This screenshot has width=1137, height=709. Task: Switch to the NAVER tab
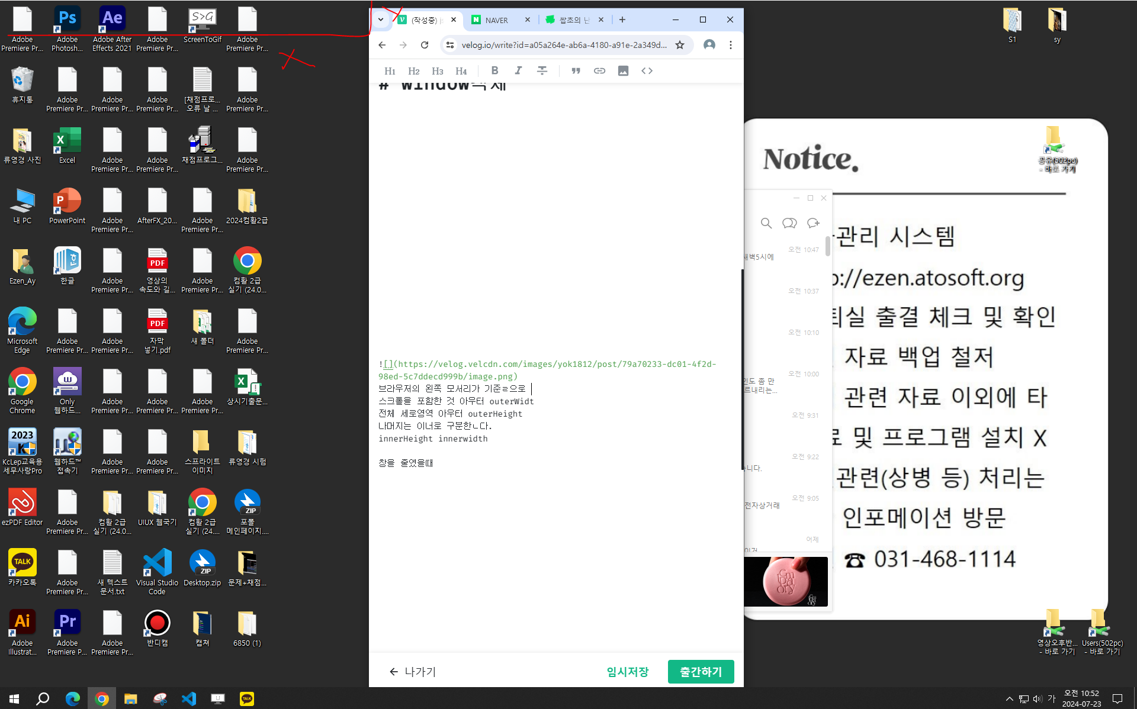496,20
